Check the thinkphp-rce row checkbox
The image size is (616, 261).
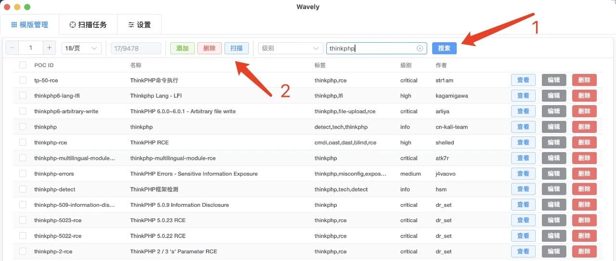tap(23, 142)
